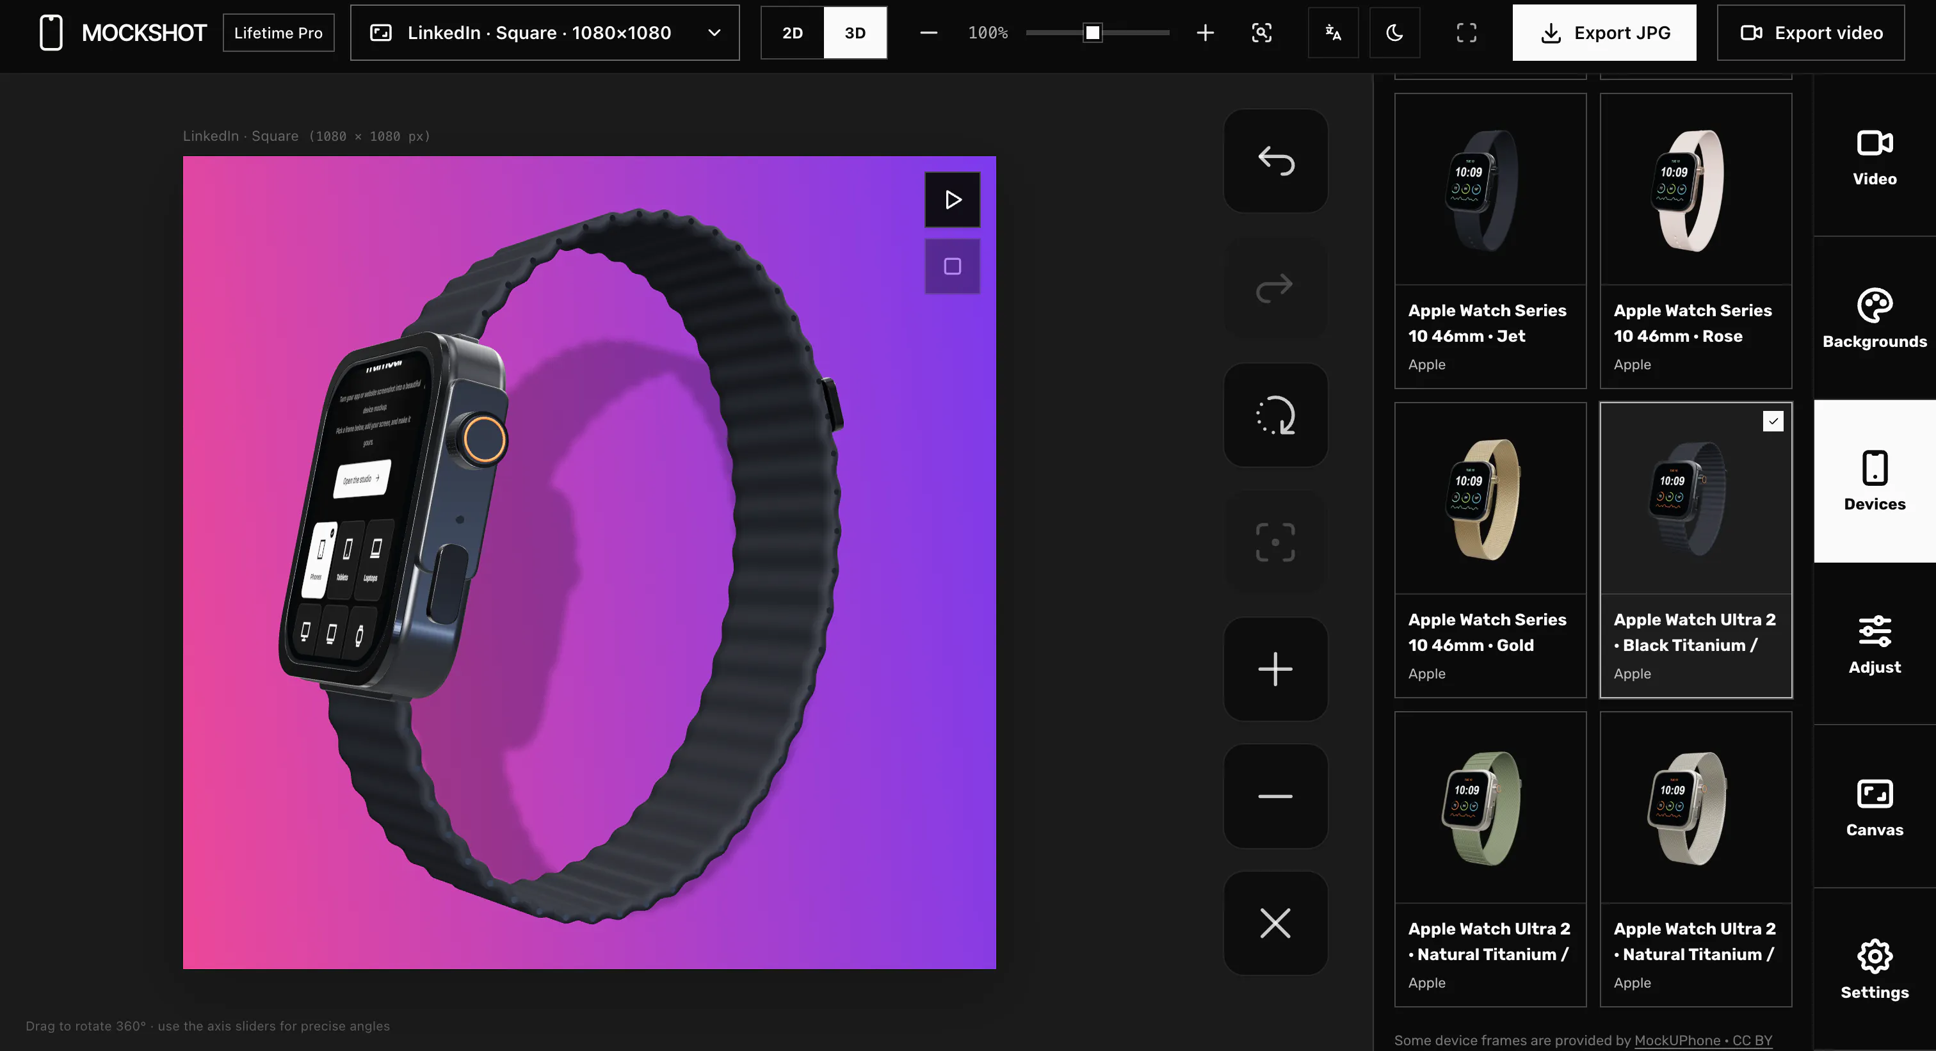Click the X close controls button
Screen dimensions: 1936x1051
[x=1275, y=923]
